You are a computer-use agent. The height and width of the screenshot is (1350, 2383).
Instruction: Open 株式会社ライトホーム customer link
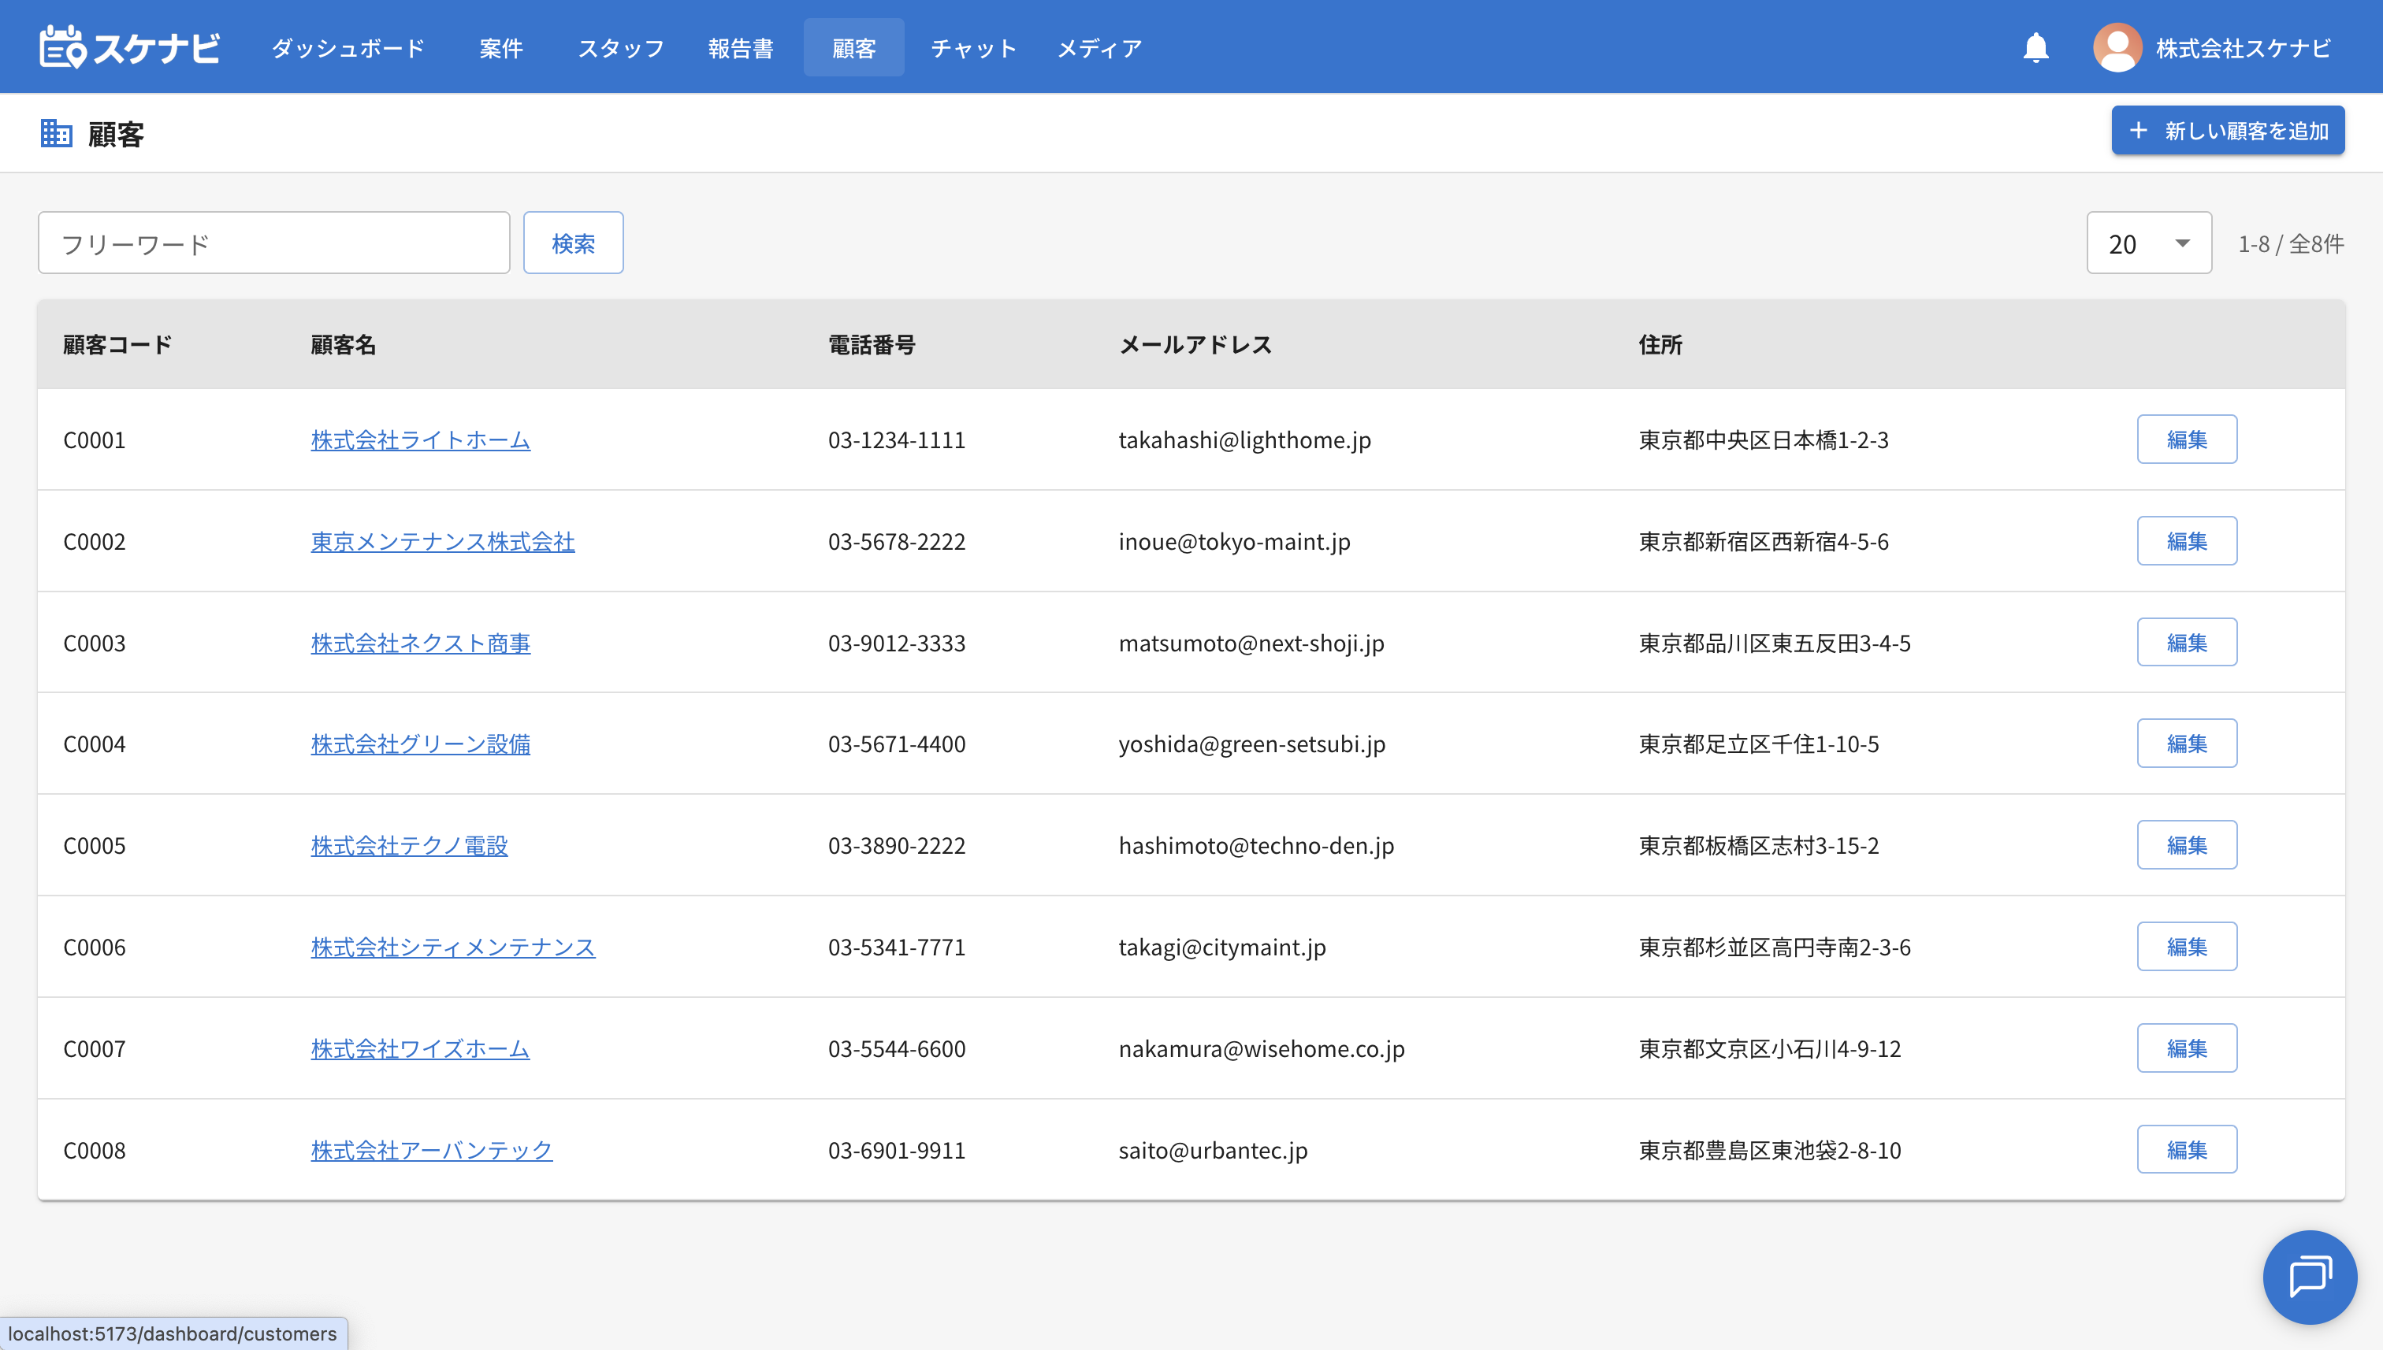[x=420, y=439]
